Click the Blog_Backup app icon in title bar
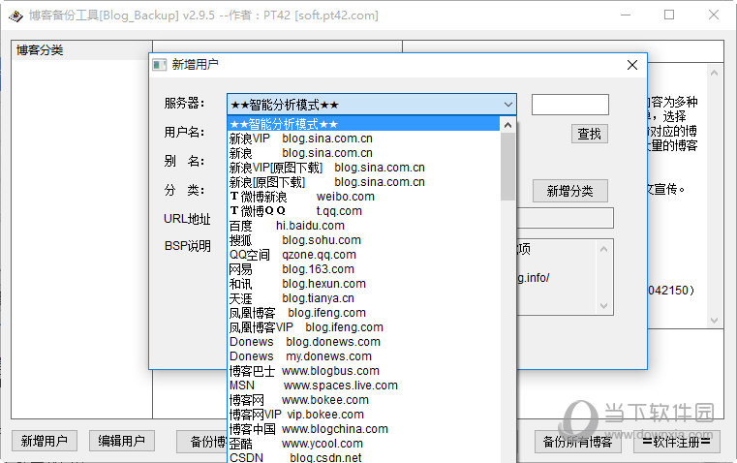The height and width of the screenshot is (463, 737). tap(15, 15)
